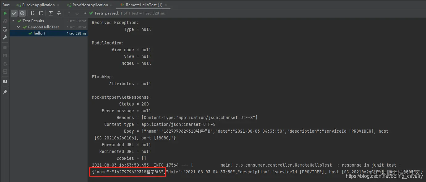This screenshot has width=426, height=182.
Task: Collapse all test tree nodes
Action: coord(59,13)
